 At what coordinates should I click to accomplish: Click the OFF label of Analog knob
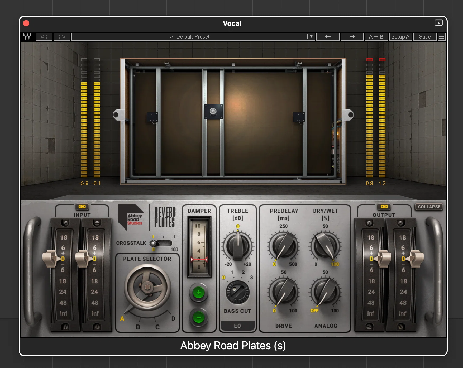(314, 311)
